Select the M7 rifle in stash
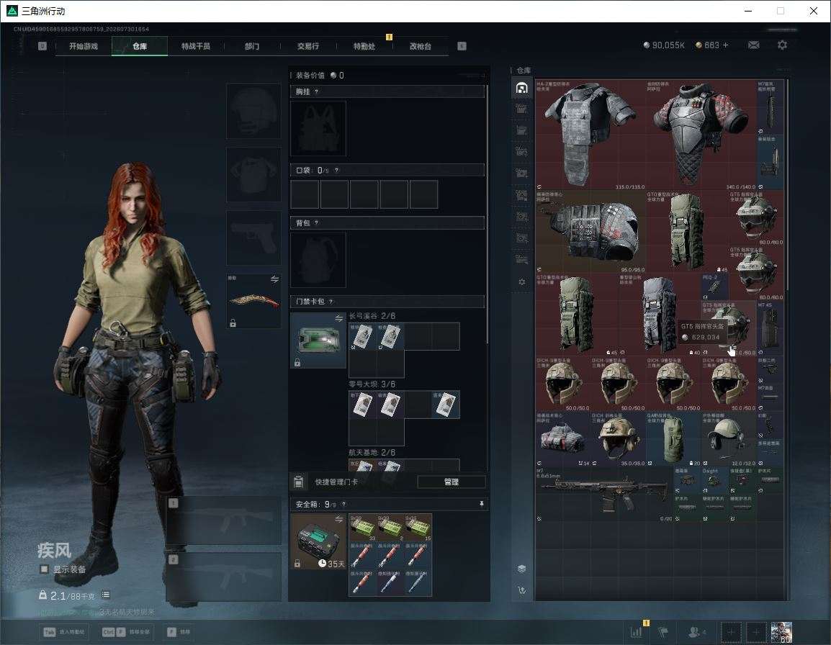The width and height of the screenshot is (831, 645). point(604,494)
